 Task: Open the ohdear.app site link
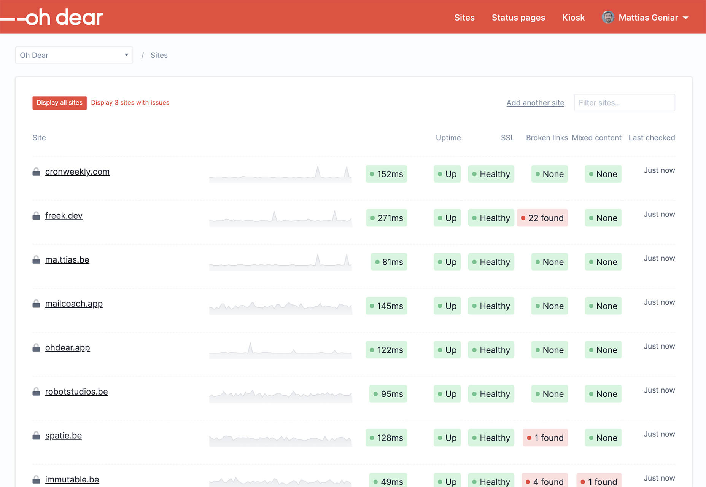(67, 348)
